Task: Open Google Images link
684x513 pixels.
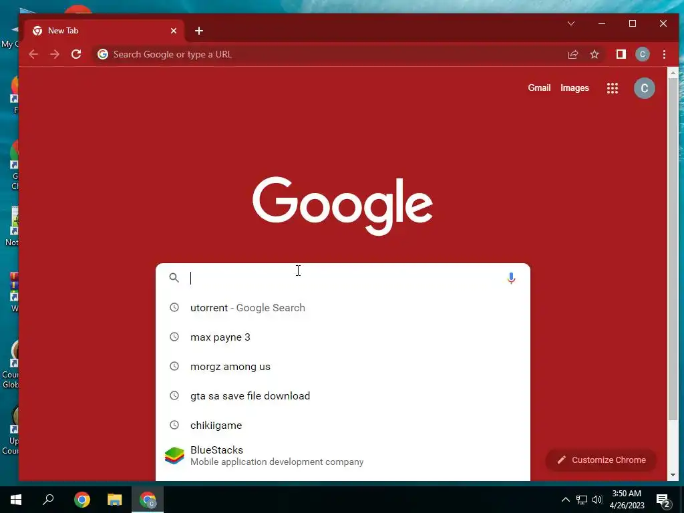Action: [x=574, y=88]
